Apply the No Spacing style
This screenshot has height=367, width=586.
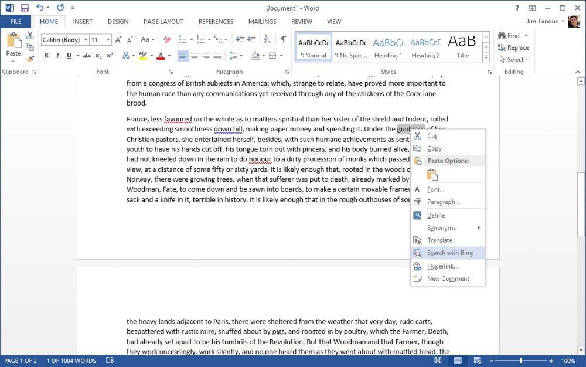(351, 47)
